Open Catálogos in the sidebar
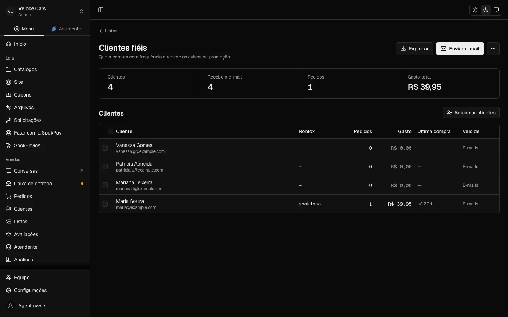The width and height of the screenshot is (508, 317). [x=45, y=69]
